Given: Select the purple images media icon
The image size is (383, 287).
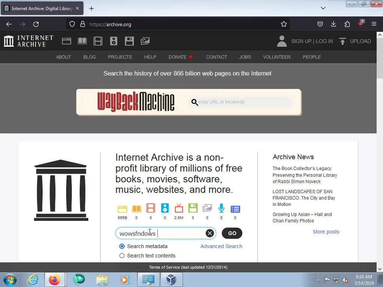Looking at the screenshot, I should [207, 208].
